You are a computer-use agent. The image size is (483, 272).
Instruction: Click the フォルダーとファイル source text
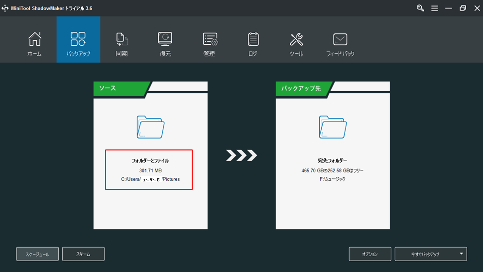(150, 160)
